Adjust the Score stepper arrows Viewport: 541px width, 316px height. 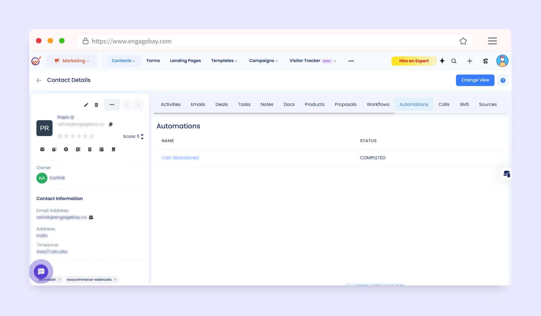click(x=142, y=137)
